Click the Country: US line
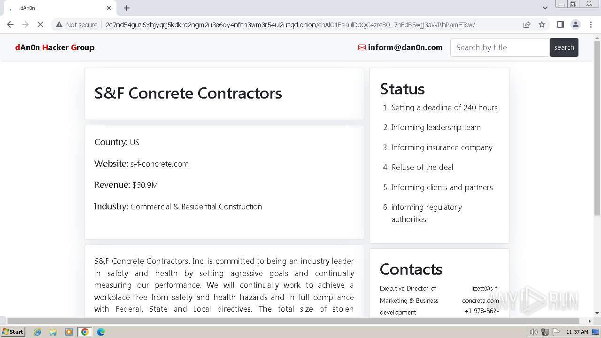This screenshot has height=338, width=601. pyautogui.click(x=117, y=142)
